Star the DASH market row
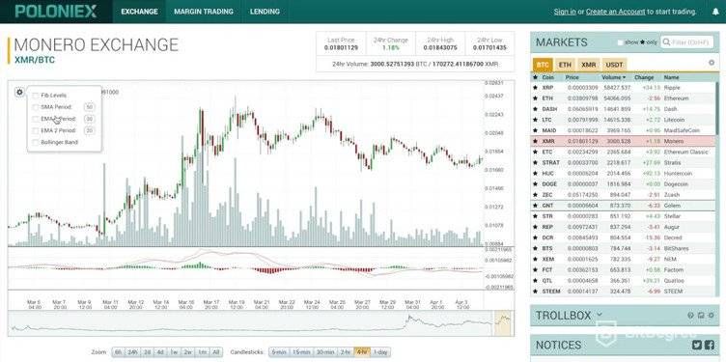The width and height of the screenshot is (726, 362). [x=535, y=109]
